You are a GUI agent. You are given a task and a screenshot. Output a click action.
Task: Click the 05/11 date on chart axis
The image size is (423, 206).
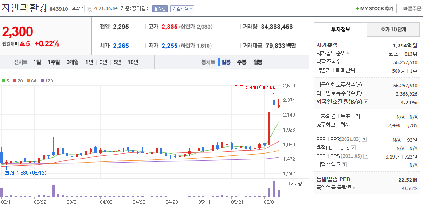[x=204, y=202]
